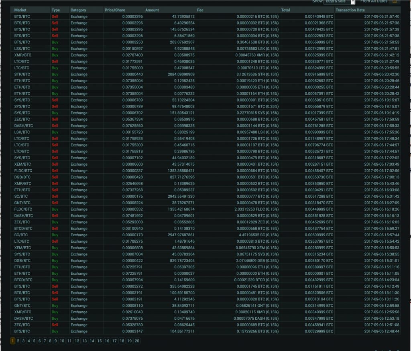Select amount 0.00000027 in ETH/BTC row
The image size is (411, 351).
(184, 274)
